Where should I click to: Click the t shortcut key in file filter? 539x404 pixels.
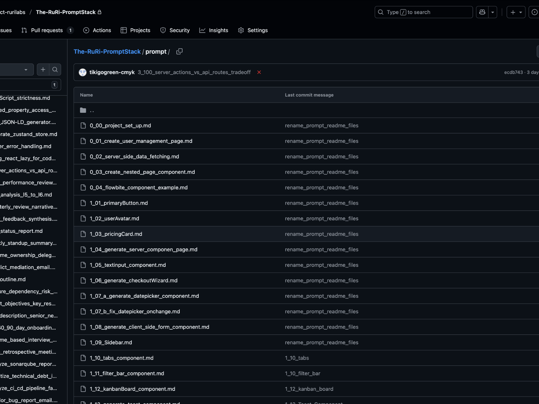[55, 85]
